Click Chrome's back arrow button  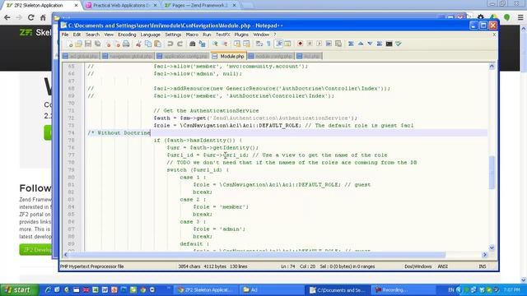[x=7, y=17]
